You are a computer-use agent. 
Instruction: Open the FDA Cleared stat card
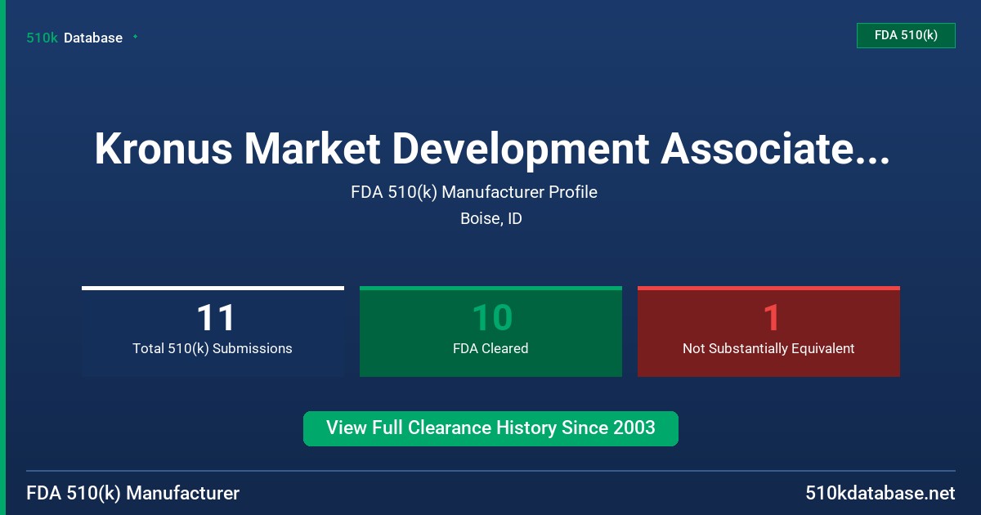pos(490,332)
